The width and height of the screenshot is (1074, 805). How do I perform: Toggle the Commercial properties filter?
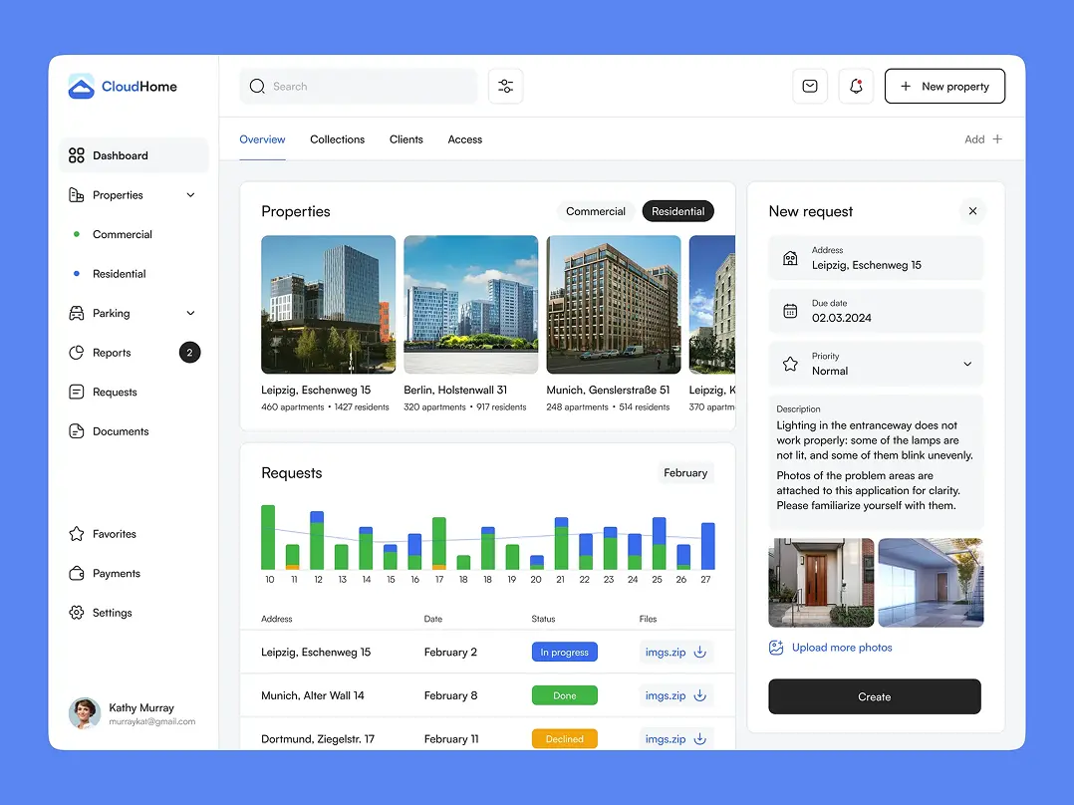(x=595, y=211)
